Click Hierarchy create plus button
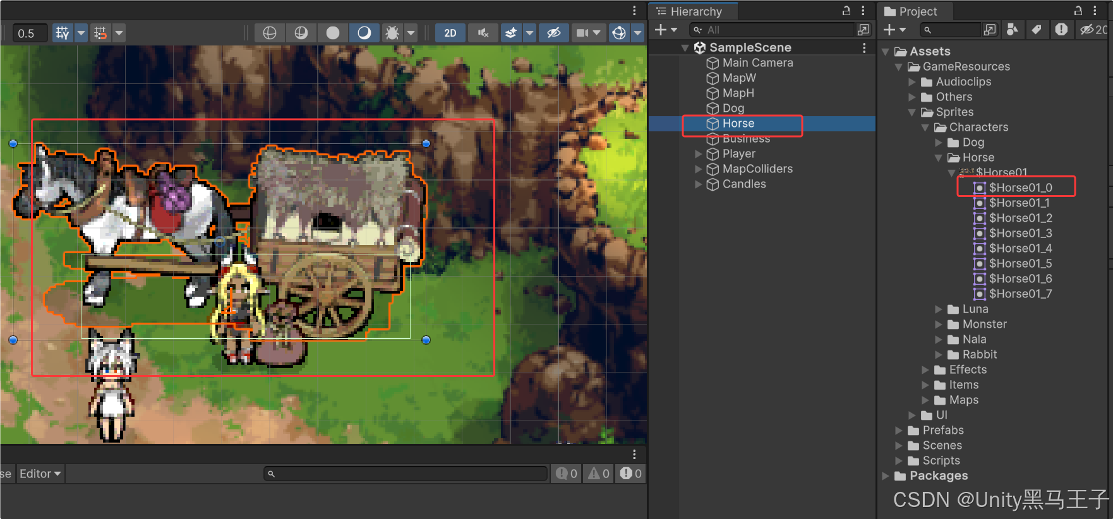 (660, 30)
